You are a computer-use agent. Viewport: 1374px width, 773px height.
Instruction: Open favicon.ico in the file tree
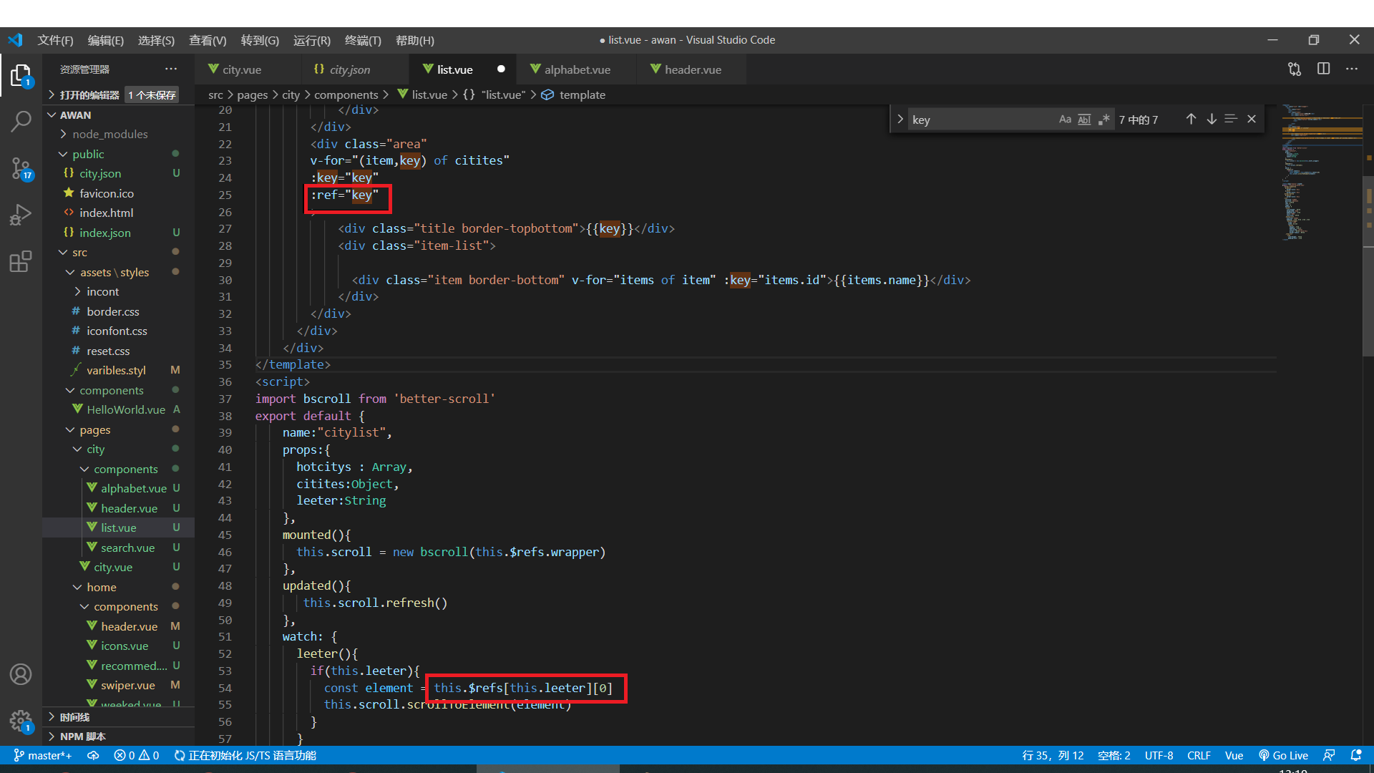pyautogui.click(x=107, y=193)
